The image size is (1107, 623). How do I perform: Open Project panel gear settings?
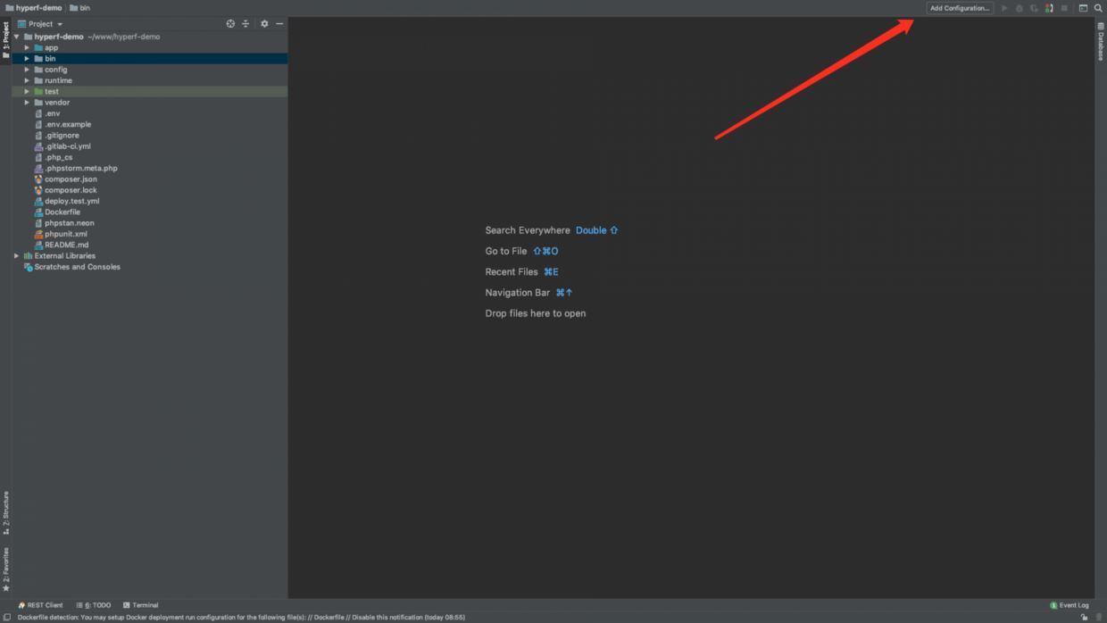tap(264, 24)
